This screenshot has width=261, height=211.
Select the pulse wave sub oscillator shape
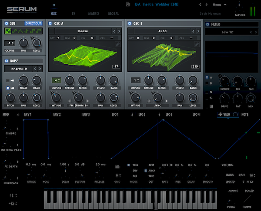(x=39, y=31)
